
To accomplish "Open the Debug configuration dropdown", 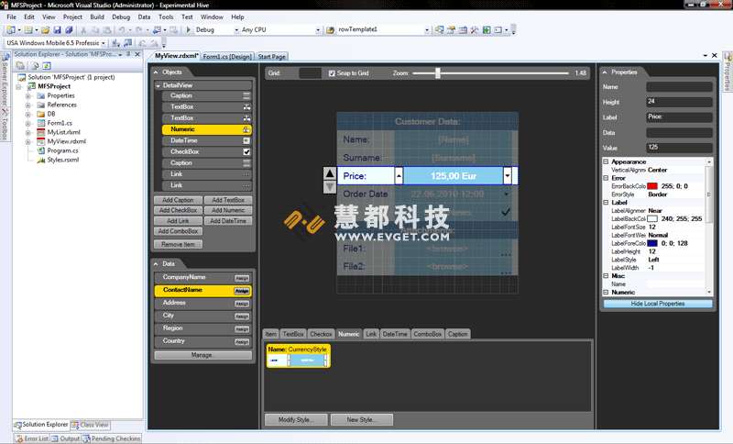I will (235, 29).
